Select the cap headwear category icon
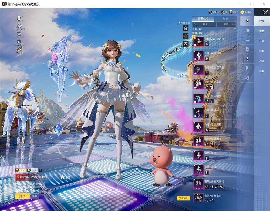The image size is (270, 211). (x=247, y=31)
